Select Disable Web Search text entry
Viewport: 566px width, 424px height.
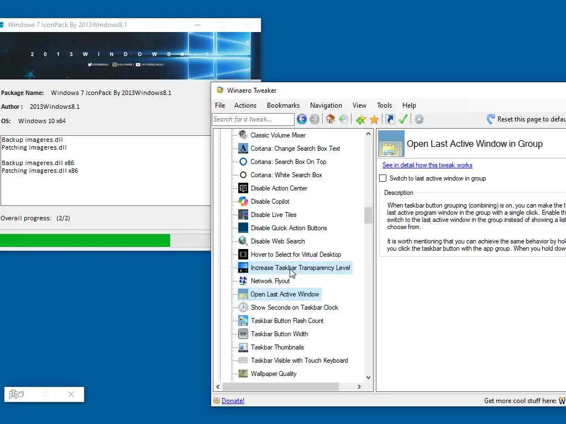(x=277, y=241)
